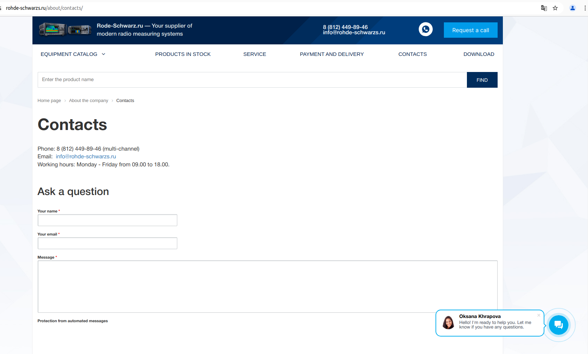The width and height of the screenshot is (588, 354).
Task: Close the Oksana Khrapova chat popup
Action: 539,315
